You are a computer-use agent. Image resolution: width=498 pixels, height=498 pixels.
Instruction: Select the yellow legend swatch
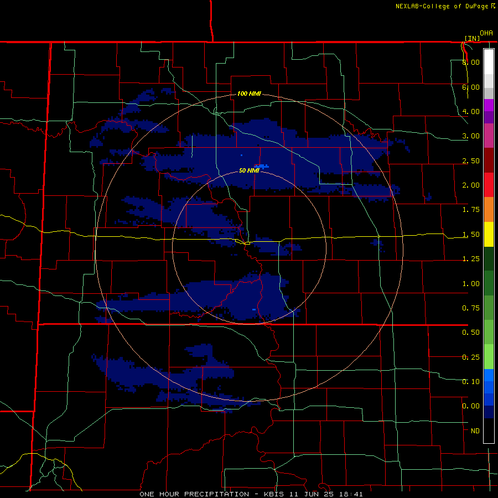489,234
